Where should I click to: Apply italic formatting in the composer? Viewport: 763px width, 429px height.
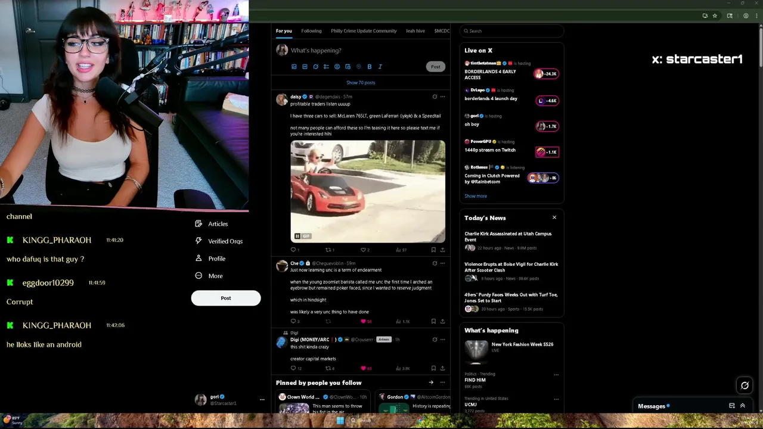point(380,67)
